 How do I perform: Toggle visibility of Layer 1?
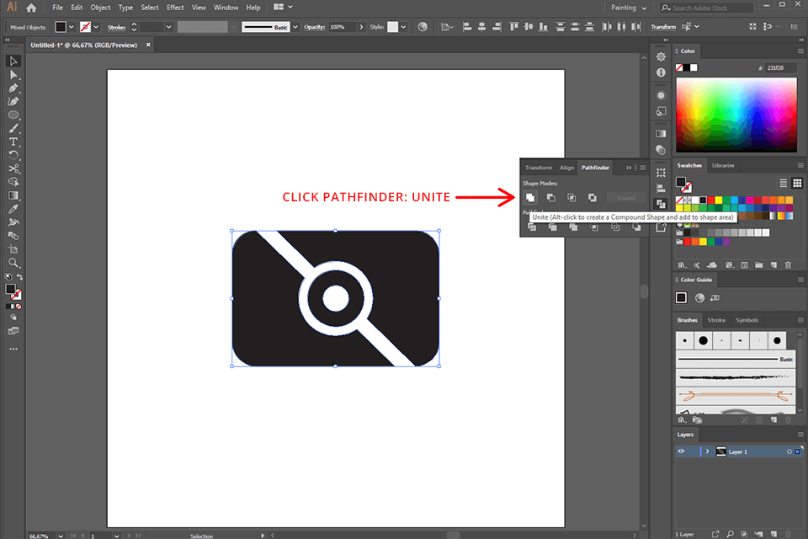pyautogui.click(x=681, y=451)
